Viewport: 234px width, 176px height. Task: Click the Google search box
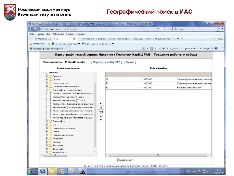tap(195, 29)
